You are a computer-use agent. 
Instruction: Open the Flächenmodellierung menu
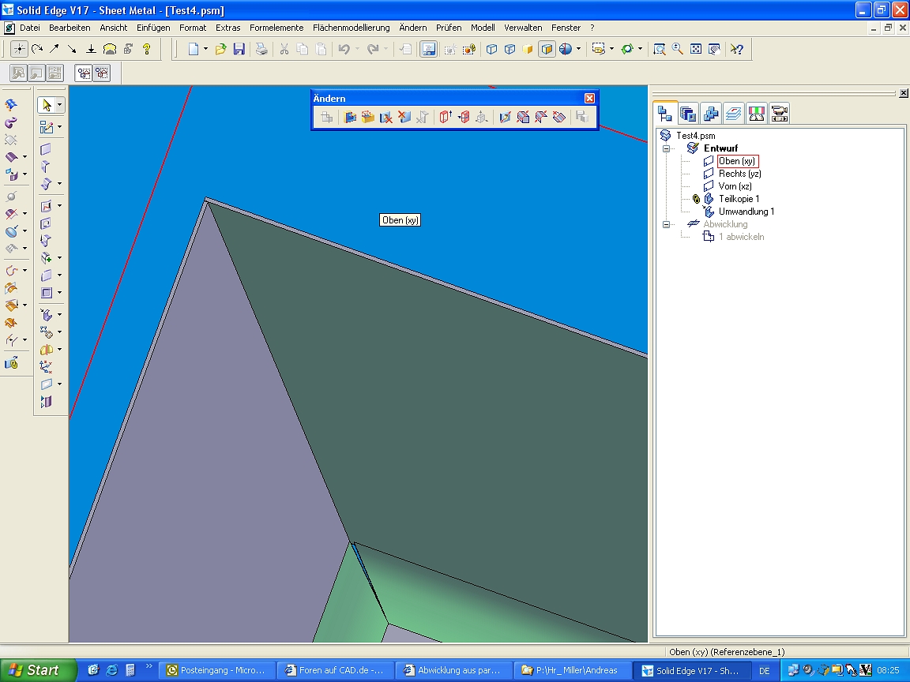coord(351,28)
